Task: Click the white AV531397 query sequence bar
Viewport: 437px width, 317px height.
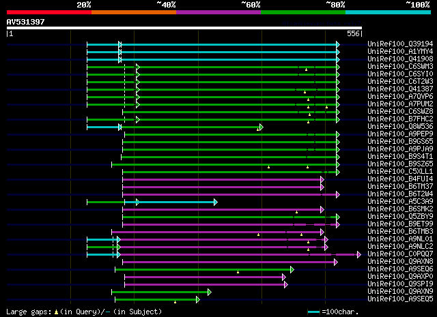Action: 184,28
